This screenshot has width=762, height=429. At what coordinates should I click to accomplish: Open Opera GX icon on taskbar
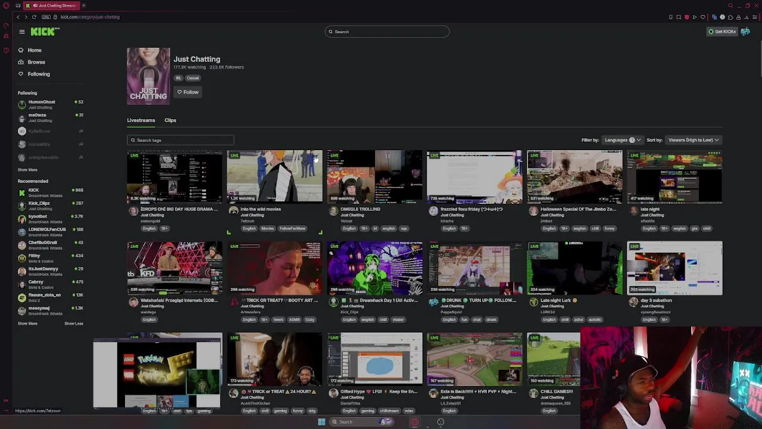click(x=415, y=422)
